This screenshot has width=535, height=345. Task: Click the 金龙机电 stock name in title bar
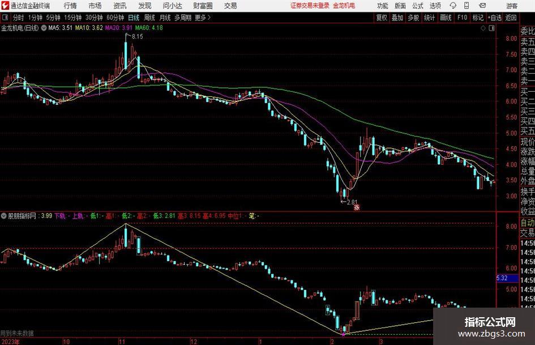point(344,6)
